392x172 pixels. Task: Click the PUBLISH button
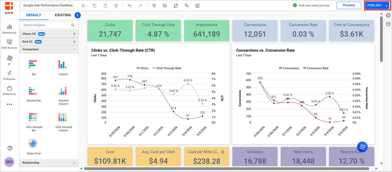(374, 5)
